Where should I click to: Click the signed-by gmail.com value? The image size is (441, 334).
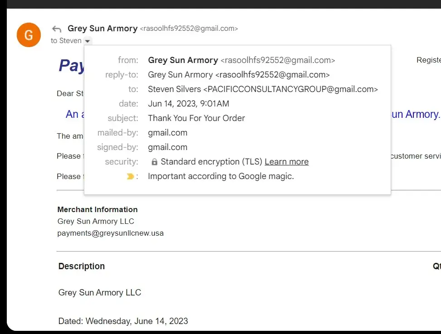tap(168, 147)
